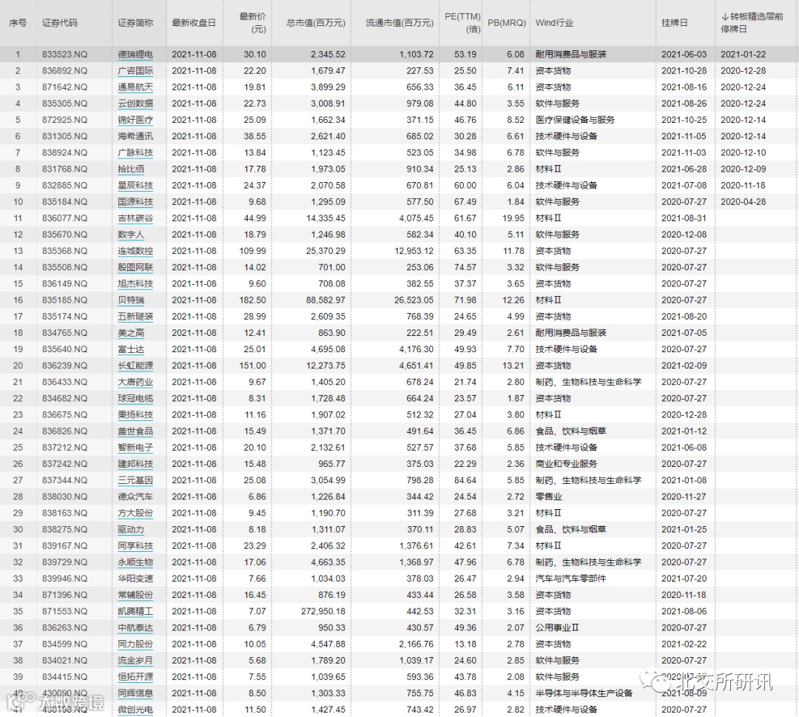Sort by 挂牌日 column header
799x717 pixels.
674,23
